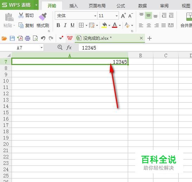
Task: Add a new document tab
Action: pos(150,38)
